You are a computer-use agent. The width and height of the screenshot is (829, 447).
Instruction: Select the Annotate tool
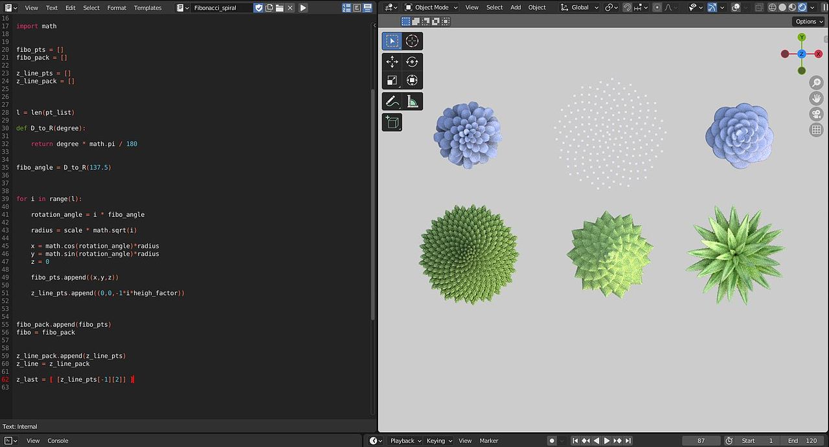click(392, 101)
